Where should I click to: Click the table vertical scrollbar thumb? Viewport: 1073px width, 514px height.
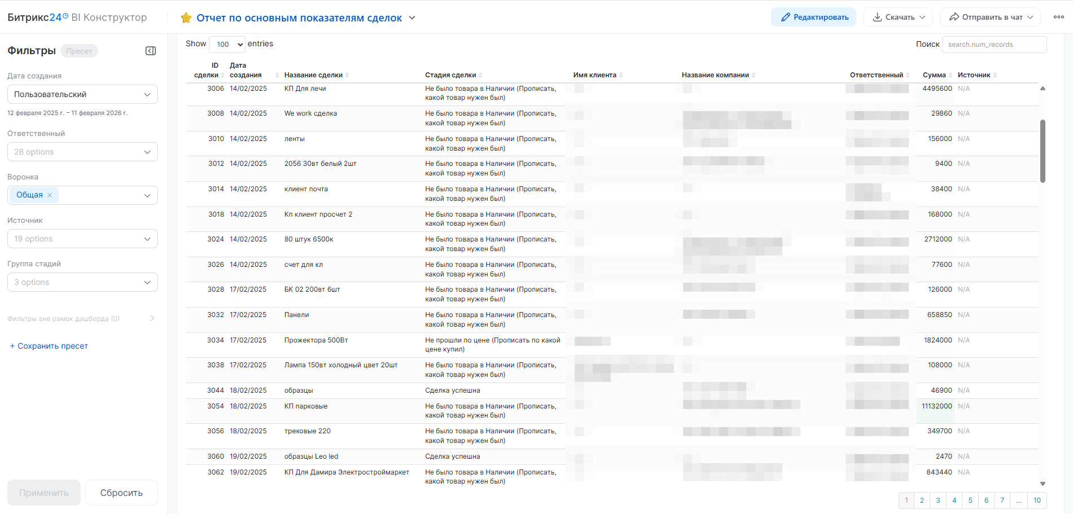coord(1043,151)
